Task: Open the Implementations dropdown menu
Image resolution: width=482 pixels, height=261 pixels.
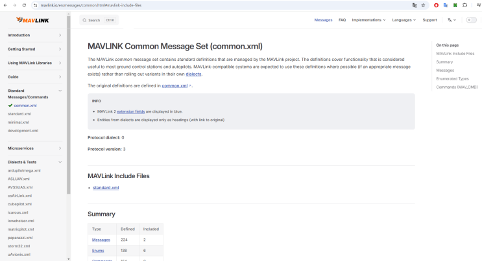Action: point(368,20)
